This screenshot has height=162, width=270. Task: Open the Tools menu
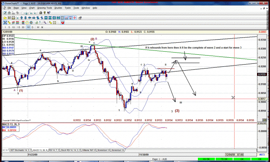(x=76, y=8)
